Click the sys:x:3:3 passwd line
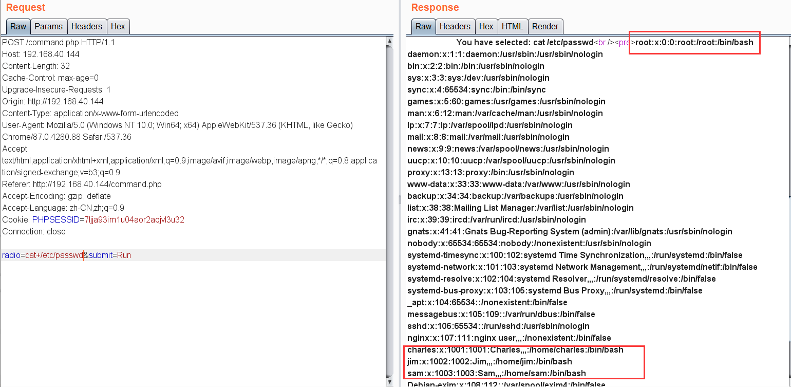791x387 pixels. tap(478, 78)
